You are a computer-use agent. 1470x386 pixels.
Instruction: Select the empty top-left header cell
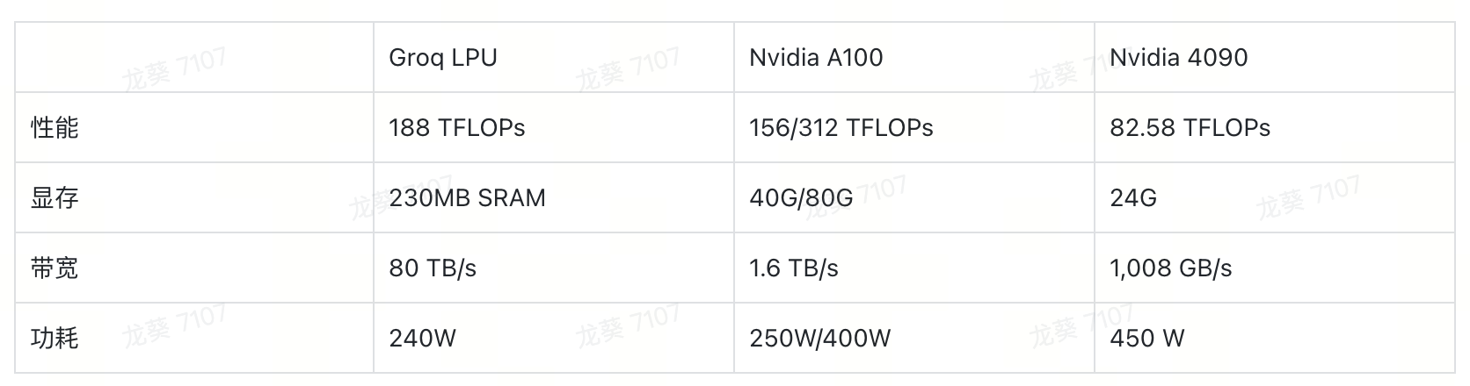[194, 57]
